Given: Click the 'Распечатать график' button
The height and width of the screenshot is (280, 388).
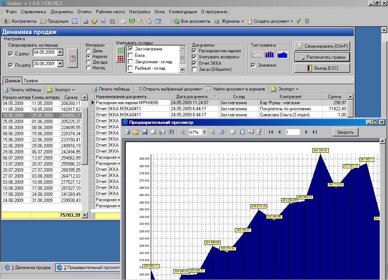Looking at the screenshot, I should (322, 57).
